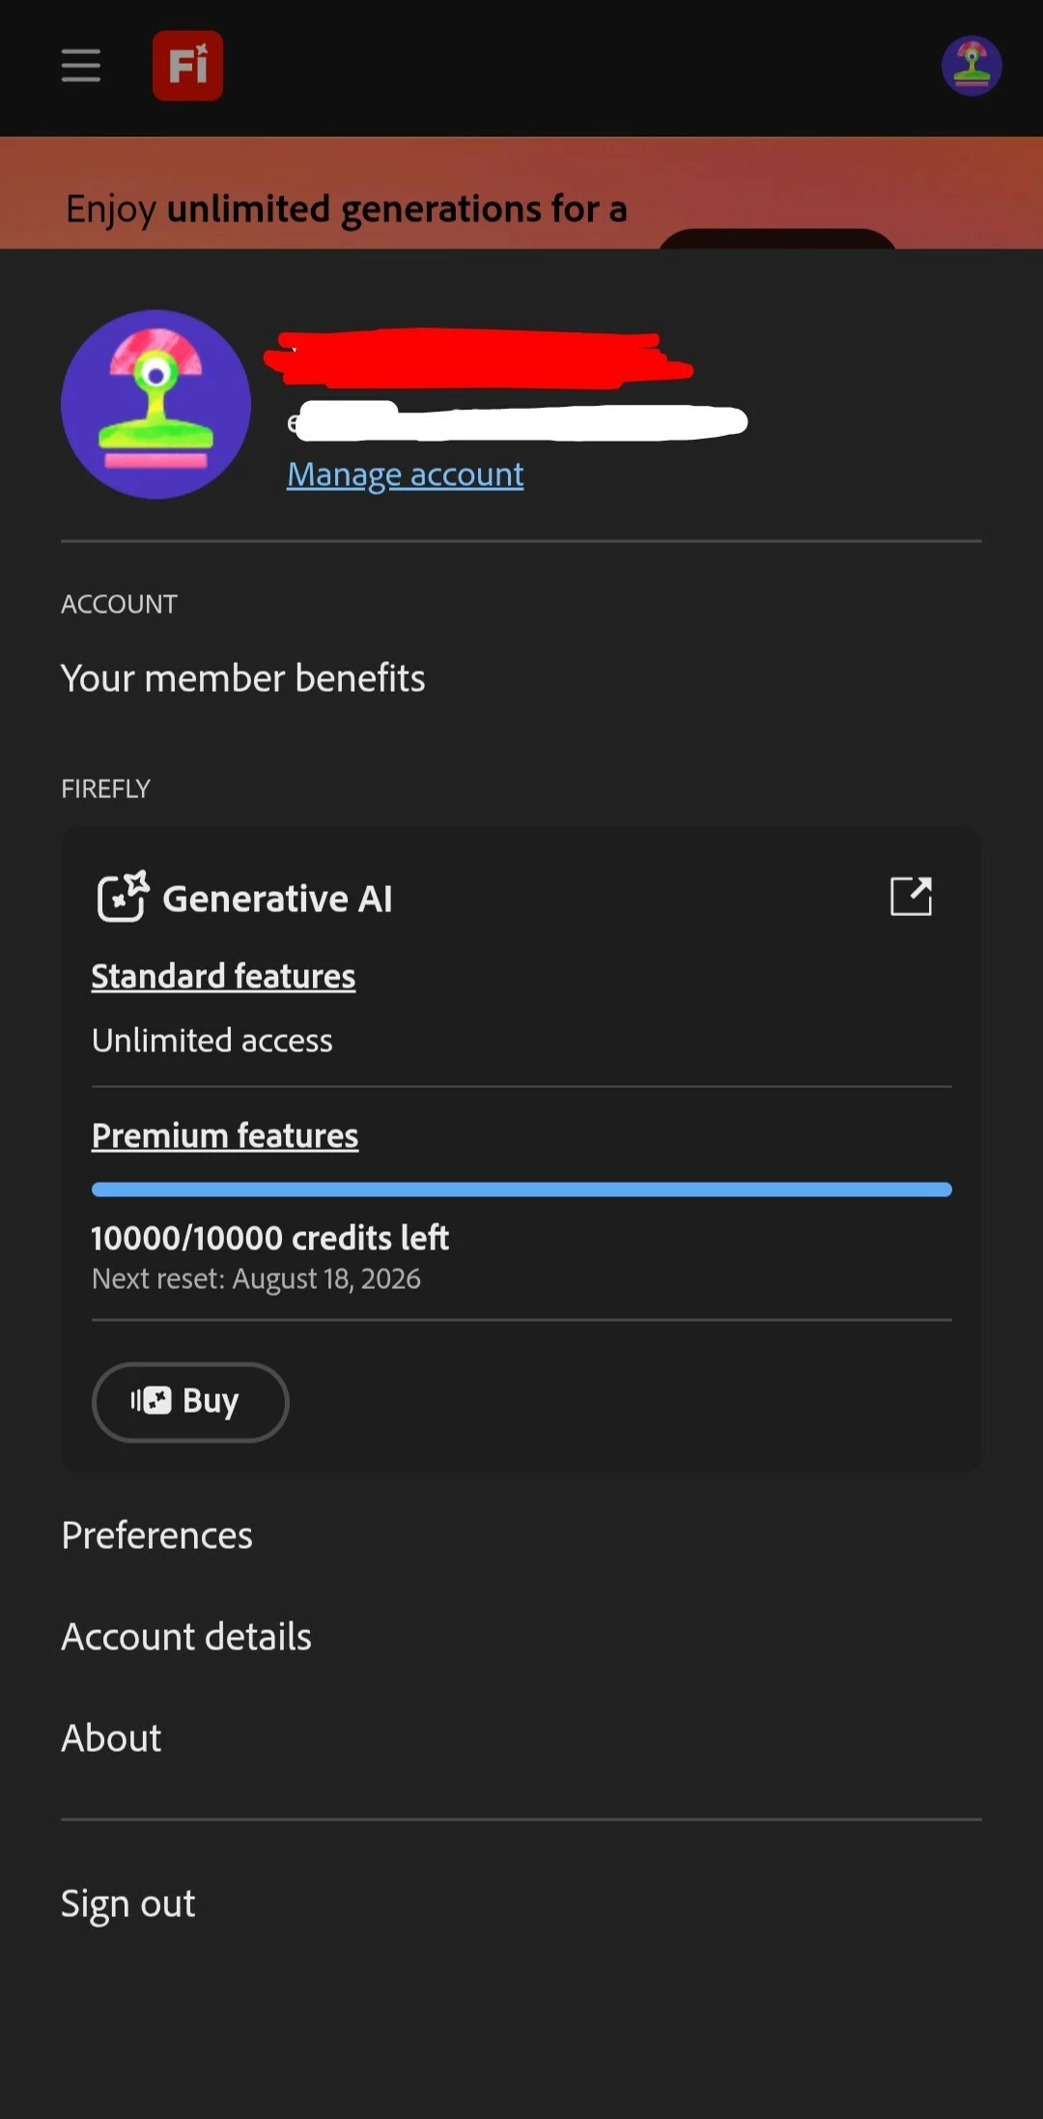Tap the profile avatar in top bar
This screenshot has height=2119, width=1043.
972,66
